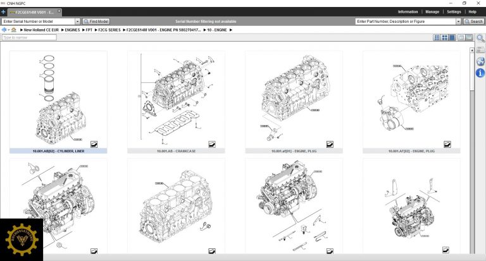486x261 pixels.
Task: Click the note icon on Cylinder, Liner card
Action: (94, 144)
